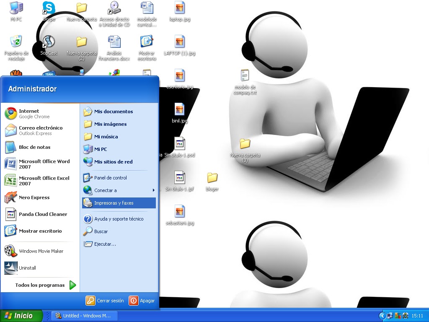Launch Microsoft Office Word 2007
This screenshot has width=429, height=322.
pos(40,164)
